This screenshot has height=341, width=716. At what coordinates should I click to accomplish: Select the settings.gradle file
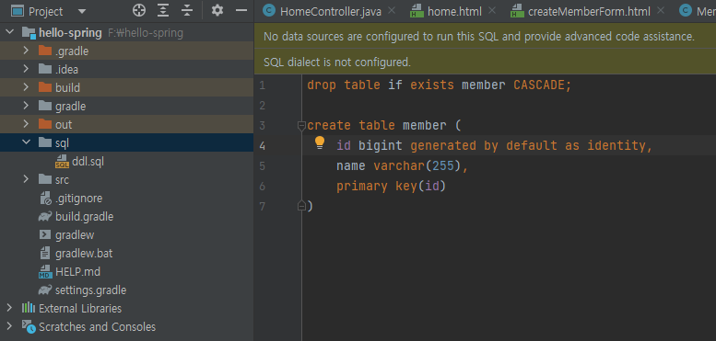tap(90, 290)
